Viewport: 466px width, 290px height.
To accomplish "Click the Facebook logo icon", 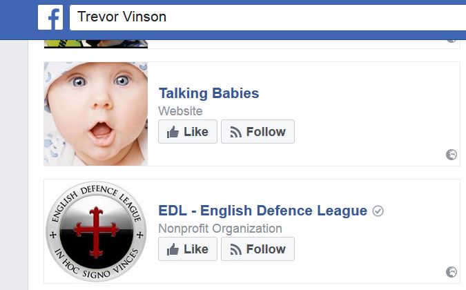I will click(50, 17).
